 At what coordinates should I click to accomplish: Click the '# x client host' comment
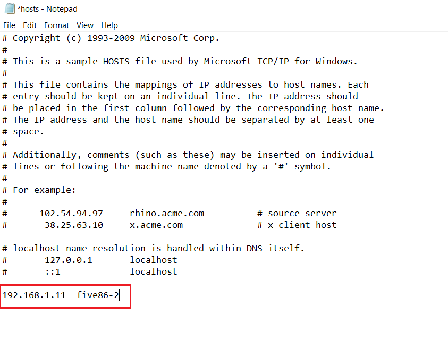297,225
